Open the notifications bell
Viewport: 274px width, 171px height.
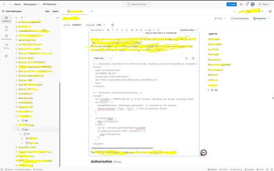coord(247,4)
